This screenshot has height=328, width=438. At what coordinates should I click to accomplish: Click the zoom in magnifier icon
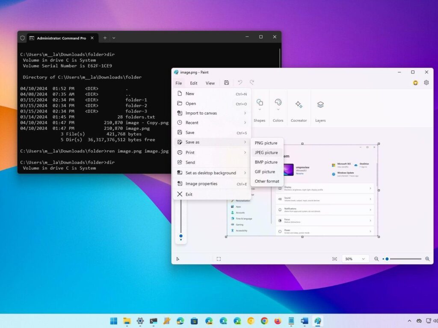[427, 259]
